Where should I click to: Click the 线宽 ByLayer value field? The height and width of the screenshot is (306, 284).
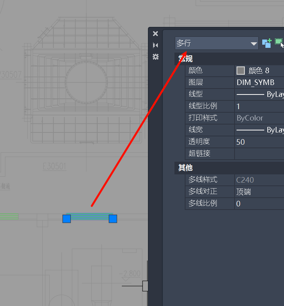pos(259,130)
